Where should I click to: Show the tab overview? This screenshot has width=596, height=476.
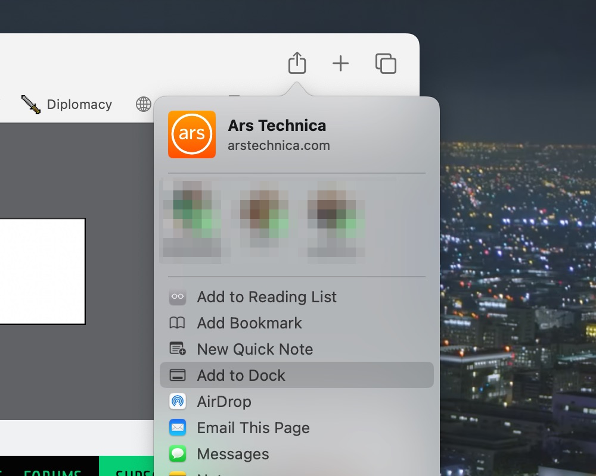coord(386,63)
